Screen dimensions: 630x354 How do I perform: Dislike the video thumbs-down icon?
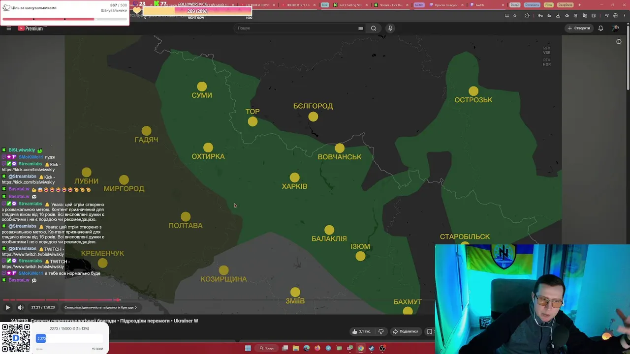(x=380, y=331)
